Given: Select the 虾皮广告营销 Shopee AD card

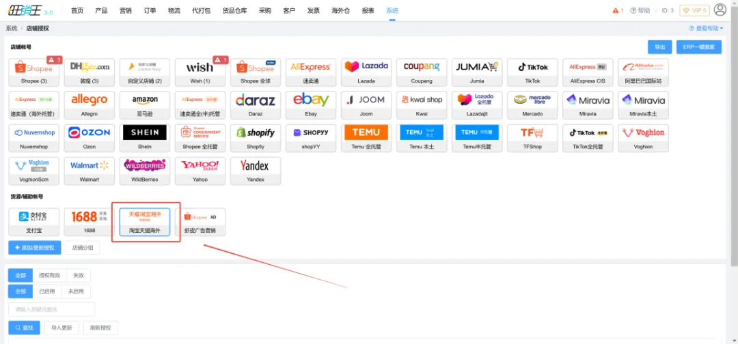Looking at the screenshot, I should (200, 222).
